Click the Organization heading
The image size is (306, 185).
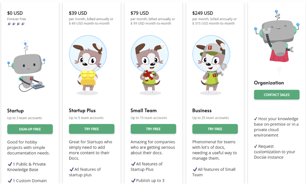pos(269,83)
